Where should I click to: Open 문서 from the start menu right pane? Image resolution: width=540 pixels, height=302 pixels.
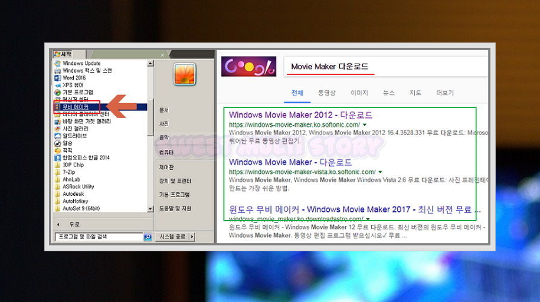coord(164,110)
